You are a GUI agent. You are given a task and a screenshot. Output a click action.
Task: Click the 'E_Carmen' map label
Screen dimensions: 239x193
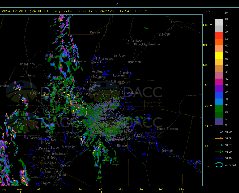[x=120, y=75]
